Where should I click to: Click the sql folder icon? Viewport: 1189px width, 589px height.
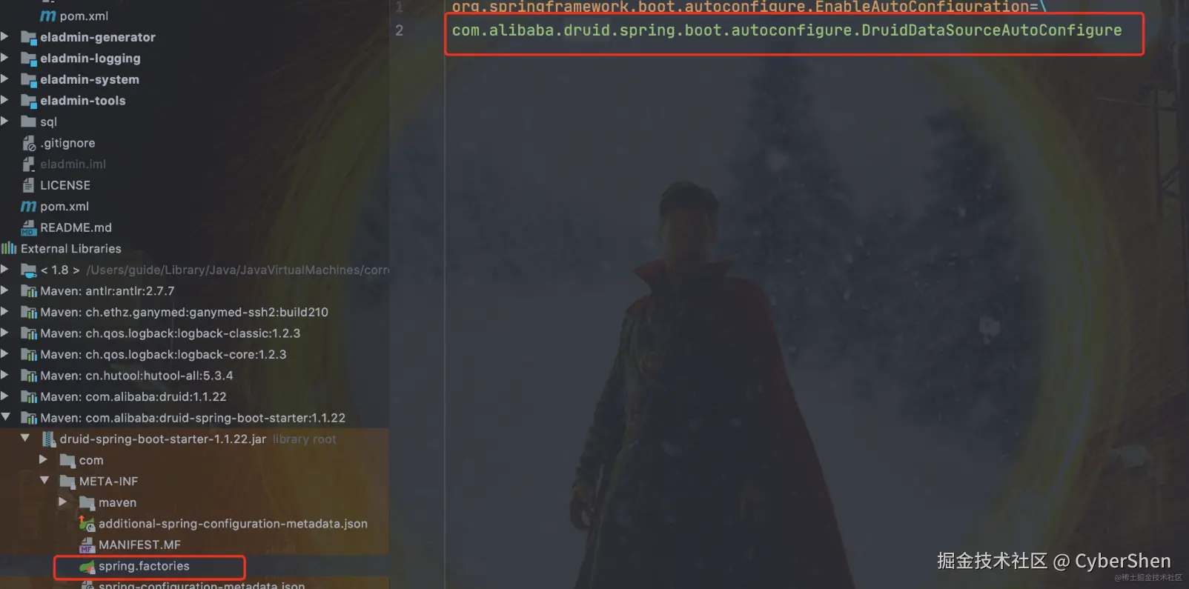(29, 122)
